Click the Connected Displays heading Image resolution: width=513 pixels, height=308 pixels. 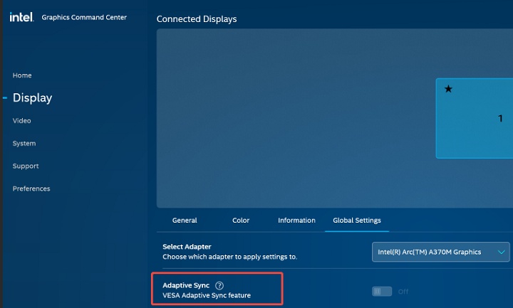coord(197,19)
